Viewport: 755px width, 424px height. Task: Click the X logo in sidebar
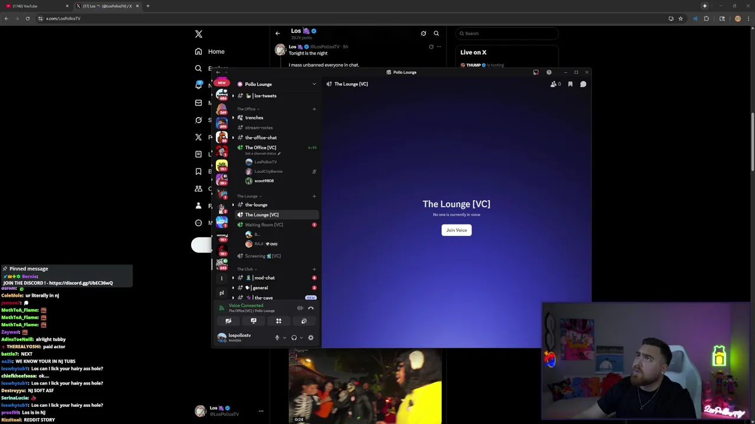point(199,34)
